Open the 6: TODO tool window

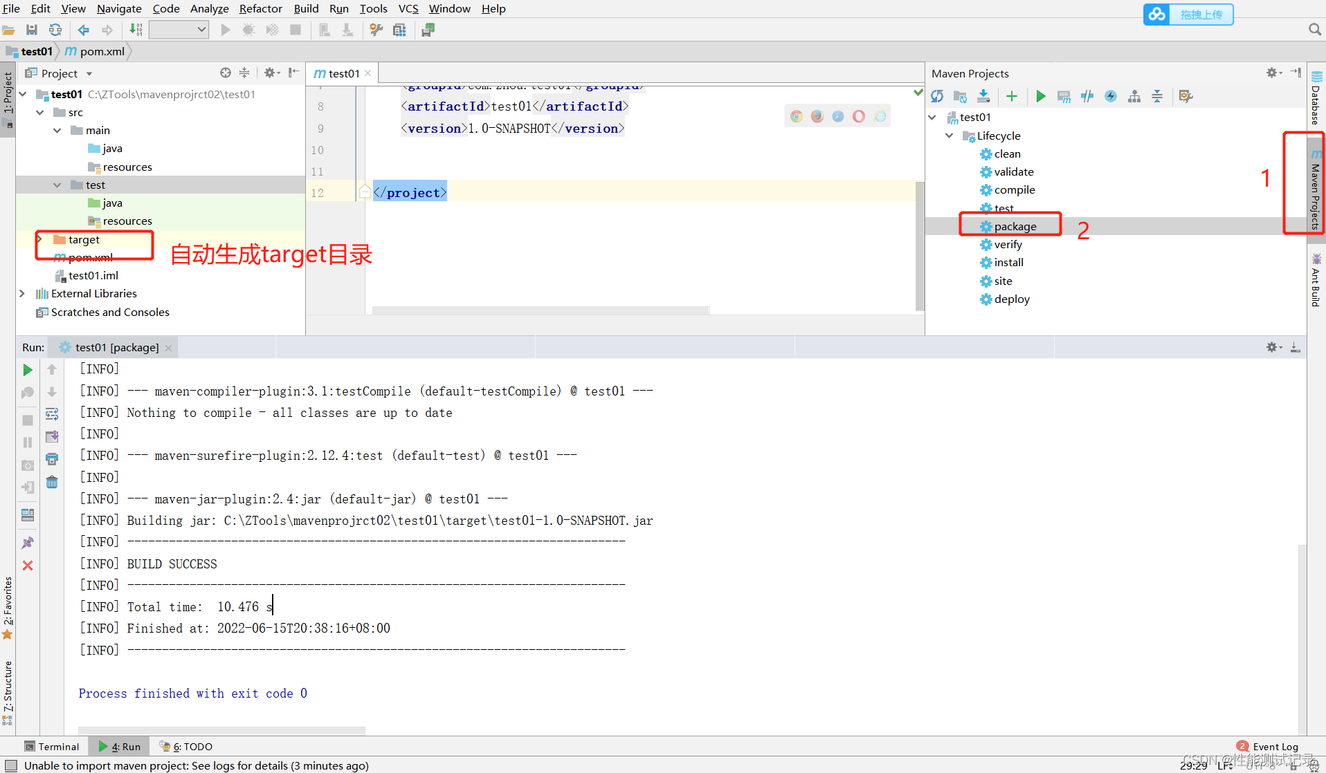coord(185,747)
